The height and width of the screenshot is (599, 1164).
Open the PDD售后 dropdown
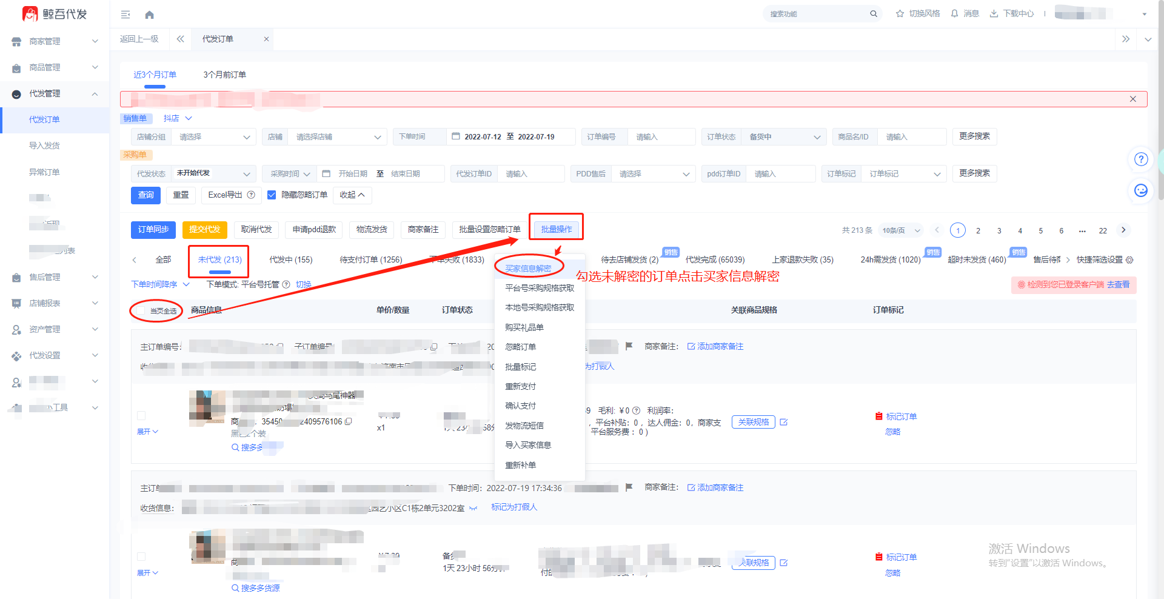(653, 174)
